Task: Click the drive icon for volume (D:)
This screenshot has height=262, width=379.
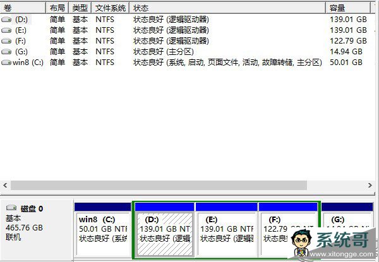Action: 6,20
